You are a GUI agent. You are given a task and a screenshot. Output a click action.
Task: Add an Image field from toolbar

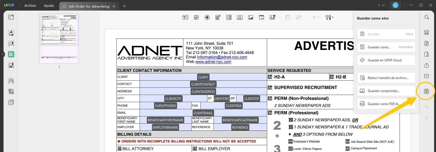click(x=251, y=17)
